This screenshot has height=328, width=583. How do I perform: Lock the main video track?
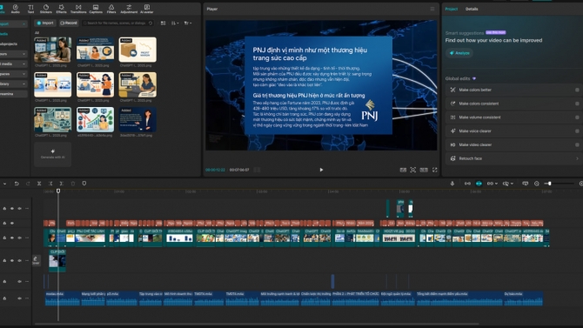point(4,238)
